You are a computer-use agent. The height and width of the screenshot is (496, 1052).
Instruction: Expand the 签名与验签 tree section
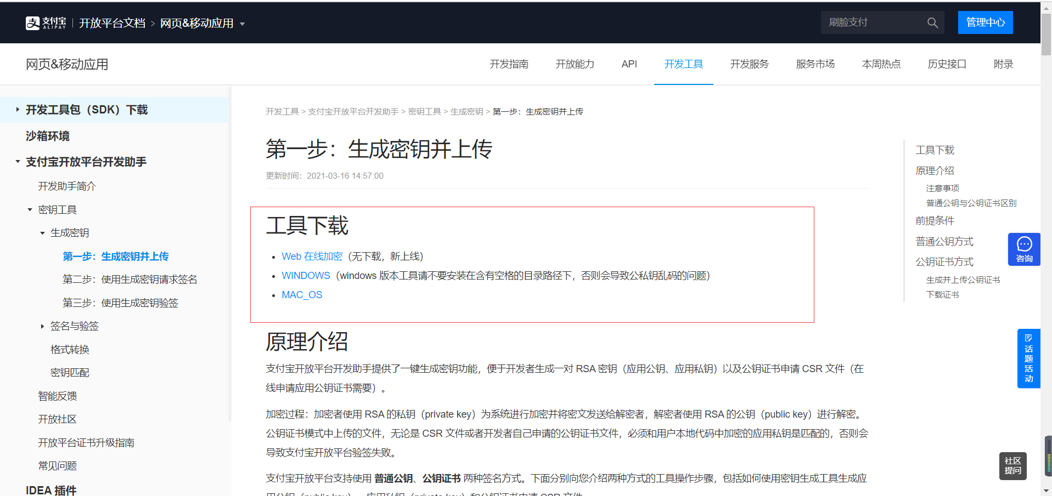tap(42, 326)
